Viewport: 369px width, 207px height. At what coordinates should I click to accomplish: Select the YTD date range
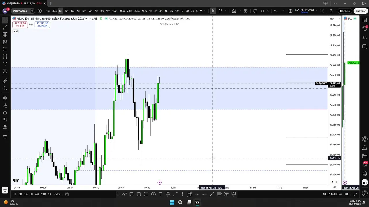click(x=43, y=194)
